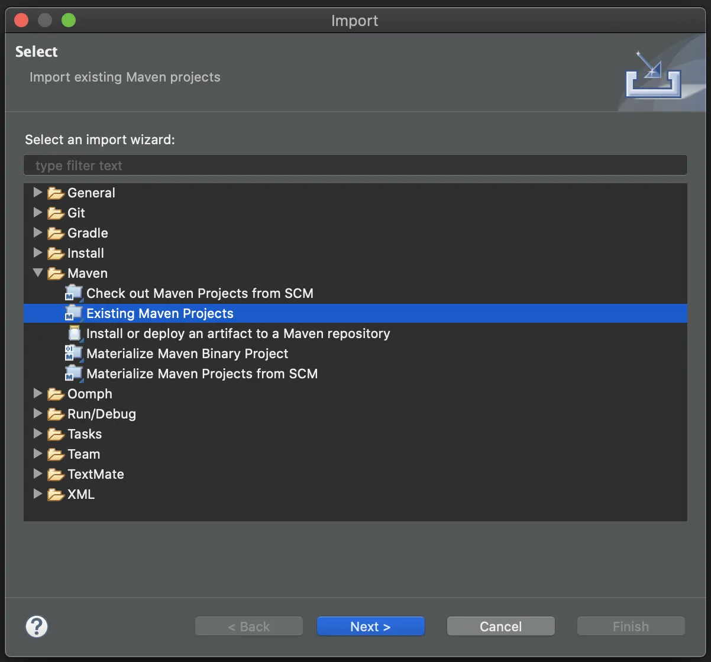The image size is (711, 662).
Task: Click the Git category folder icon
Action: (x=54, y=213)
